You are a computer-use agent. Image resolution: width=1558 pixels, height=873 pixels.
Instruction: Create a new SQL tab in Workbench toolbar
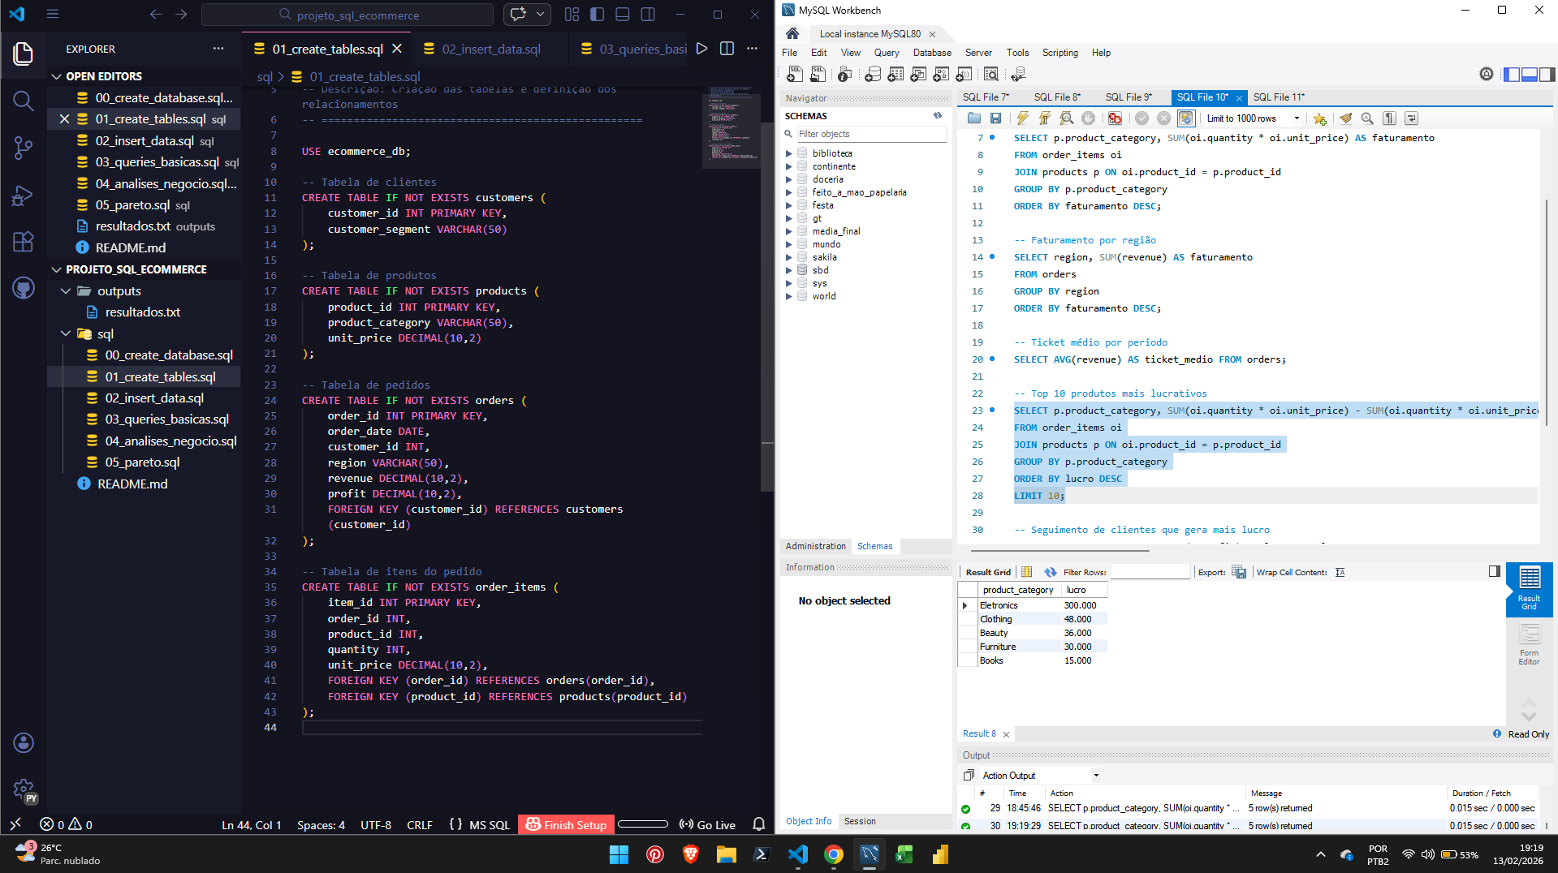(x=795, y=74)
